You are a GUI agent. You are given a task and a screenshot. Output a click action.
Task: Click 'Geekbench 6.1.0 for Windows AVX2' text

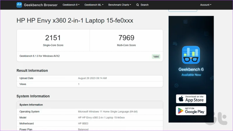40,56
